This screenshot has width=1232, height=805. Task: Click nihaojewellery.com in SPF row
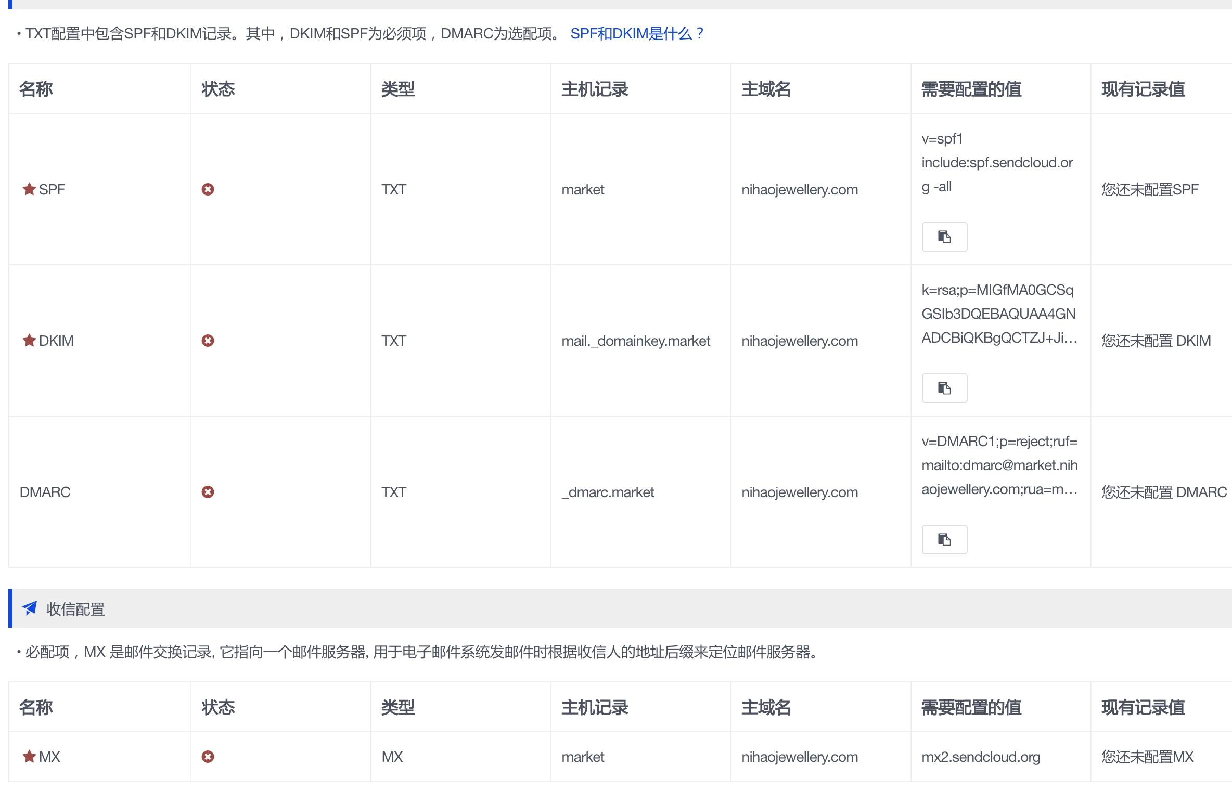point(800,189)
